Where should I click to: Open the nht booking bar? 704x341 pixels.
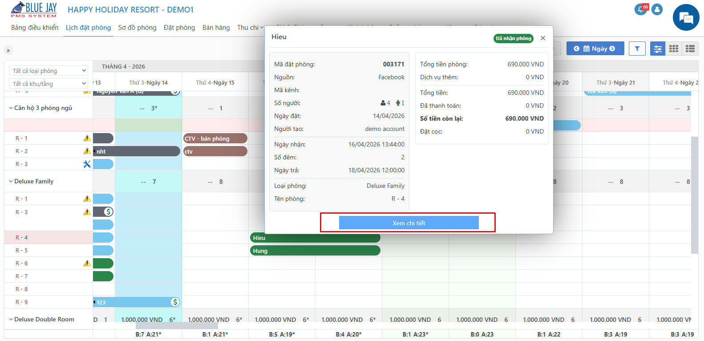(x=137, y=151)
